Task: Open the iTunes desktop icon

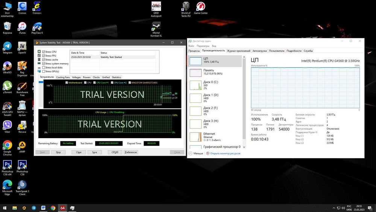Action: tap(22, 28)
